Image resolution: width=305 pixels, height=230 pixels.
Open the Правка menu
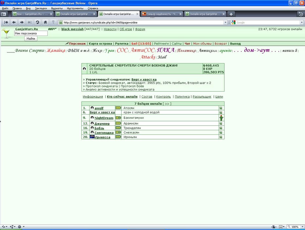click(x=17, y=9)
